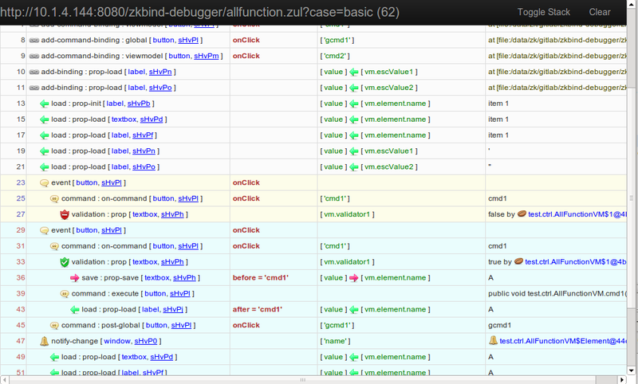Click the green load arrow in row 17

45,135
